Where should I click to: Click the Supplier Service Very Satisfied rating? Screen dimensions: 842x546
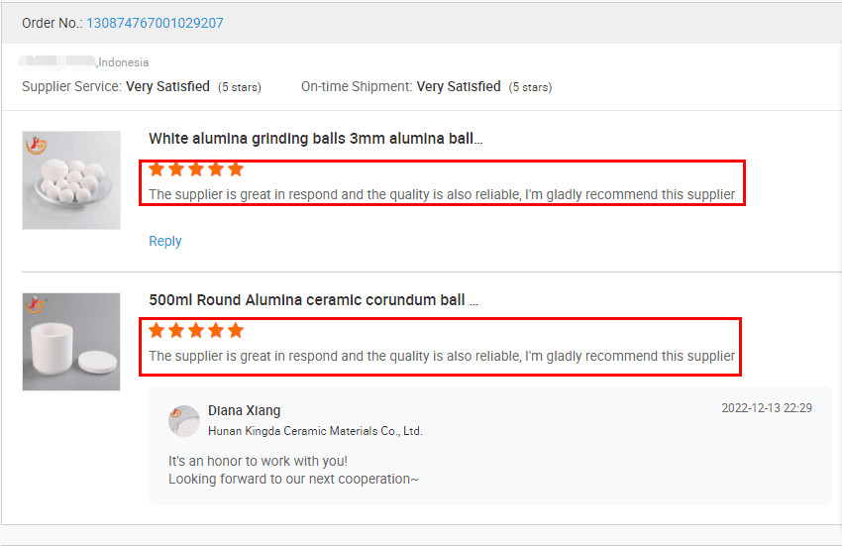click(167, 87)
